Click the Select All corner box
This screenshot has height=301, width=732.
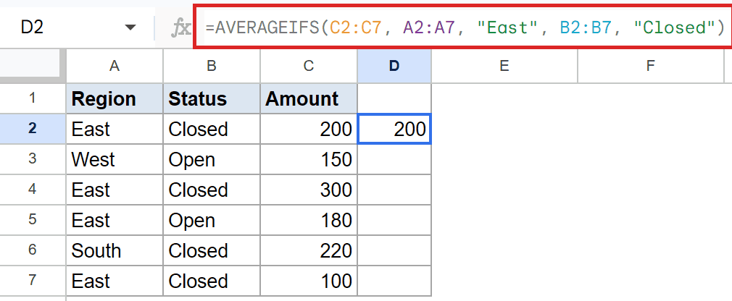pyautogui.click(x=32, y=66)
